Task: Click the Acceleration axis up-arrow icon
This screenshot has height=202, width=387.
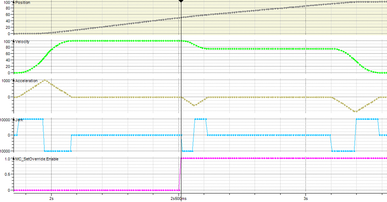Action: pyautogui.click(x=14, y=81)
